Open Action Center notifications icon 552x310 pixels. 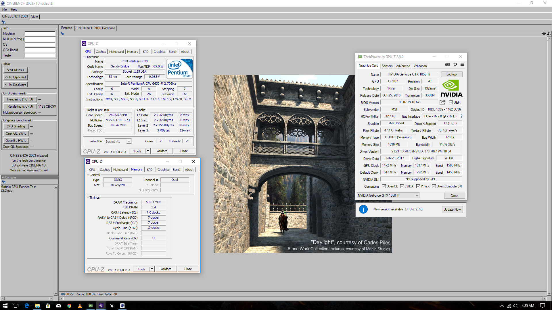tap(543, 306)
